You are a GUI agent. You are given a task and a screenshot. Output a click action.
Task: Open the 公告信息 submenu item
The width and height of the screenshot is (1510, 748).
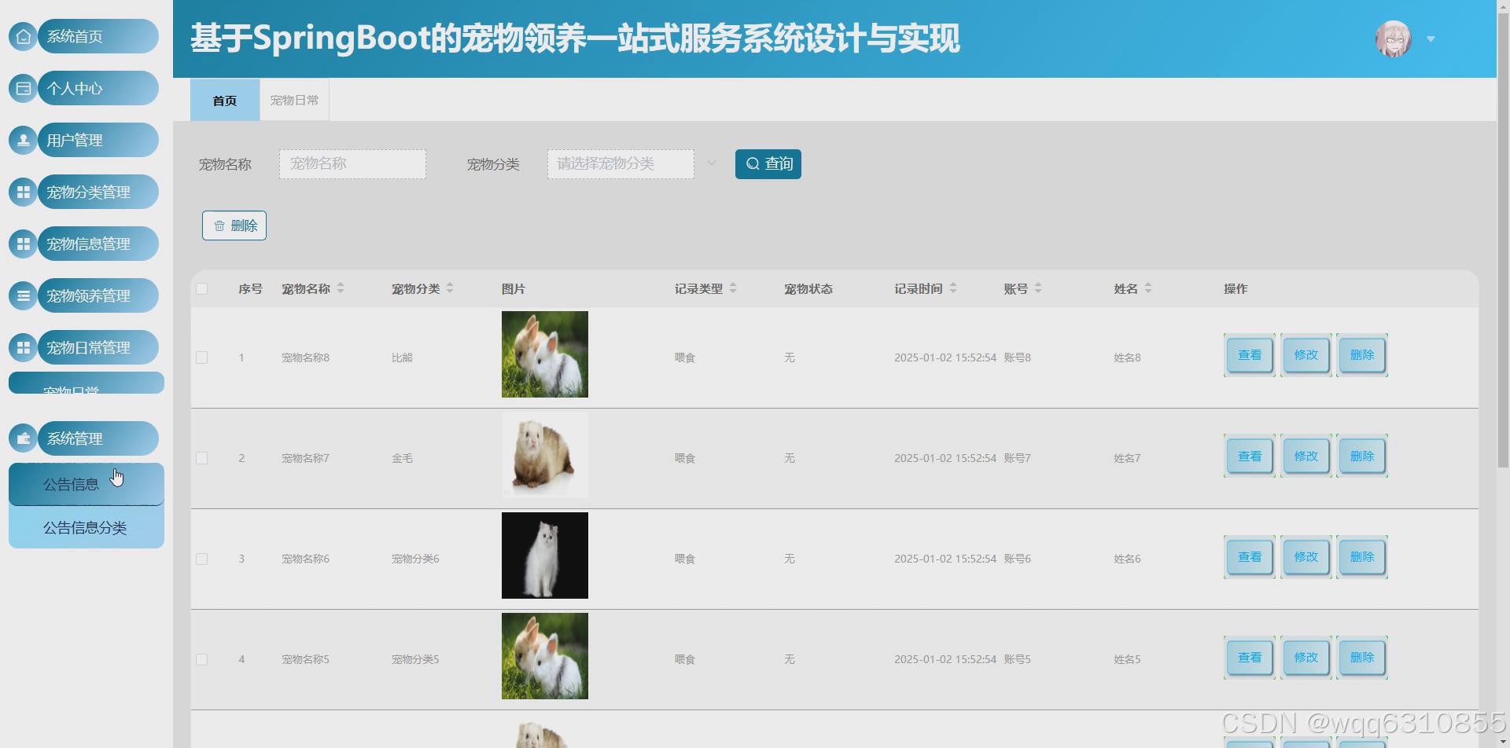[x=86, y=484]
